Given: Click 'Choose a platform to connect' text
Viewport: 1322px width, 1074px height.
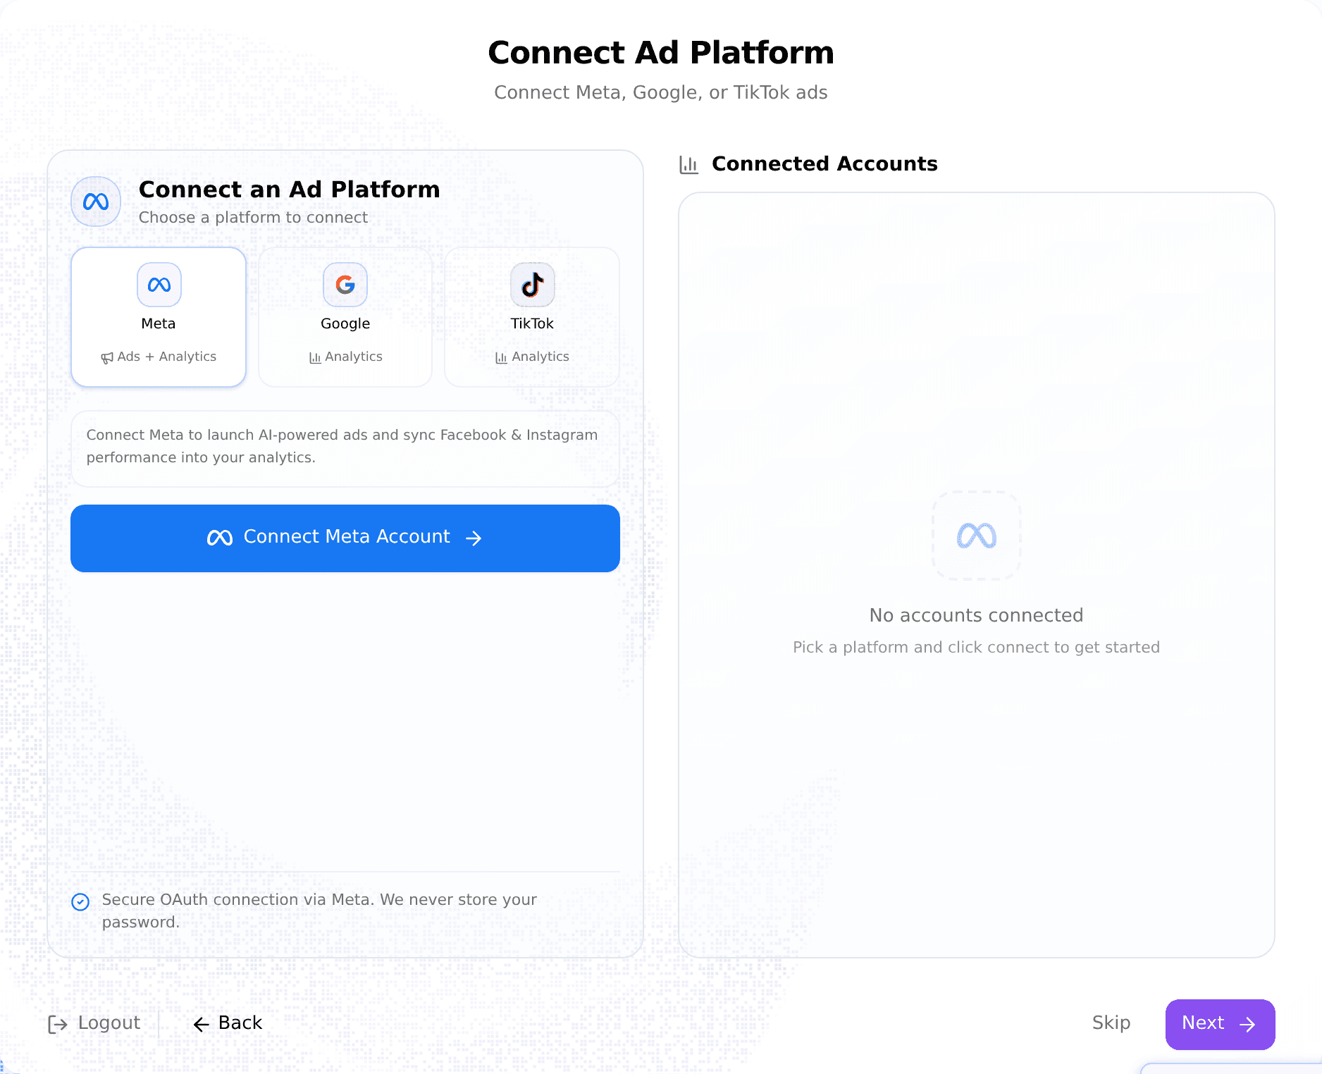Looking at the screenshot, I should pos(253,217).
